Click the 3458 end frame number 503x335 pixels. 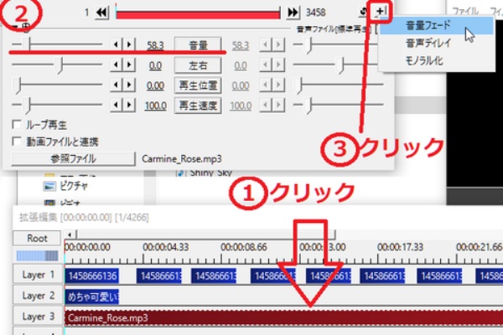coord(316,13)
